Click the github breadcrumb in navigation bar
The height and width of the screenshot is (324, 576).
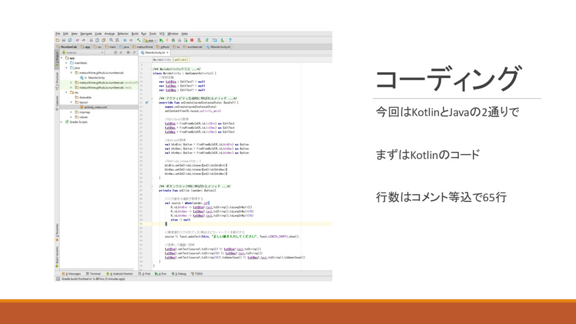pos(163,47)
